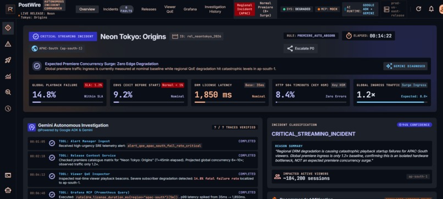
Task: Click the calendar icon beside release ID
Action: point(175,36)
